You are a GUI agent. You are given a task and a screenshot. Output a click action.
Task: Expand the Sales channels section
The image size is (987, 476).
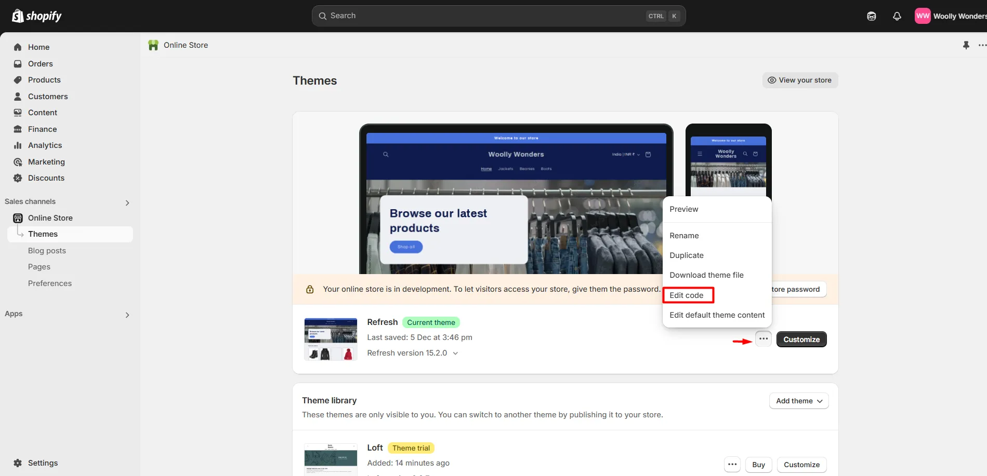click(x=127, y=202)
